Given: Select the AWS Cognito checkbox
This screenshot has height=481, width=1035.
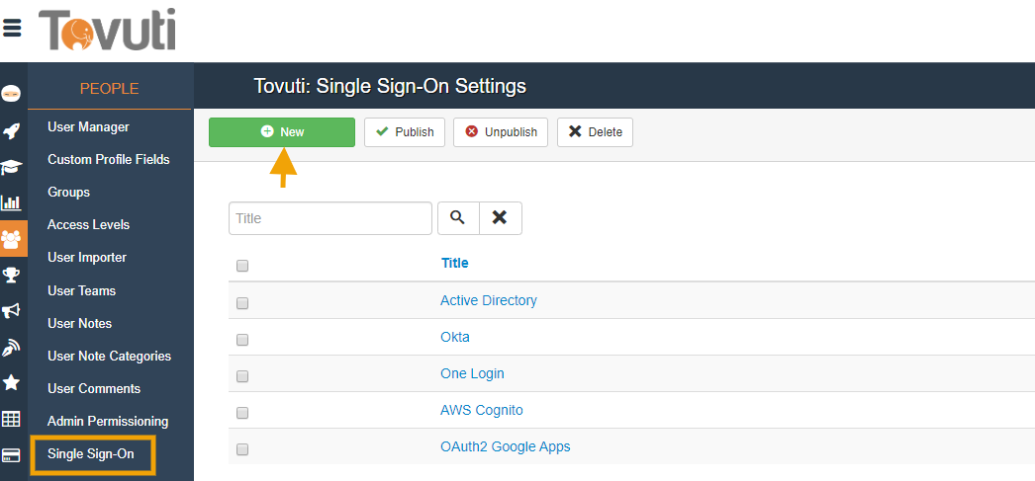Looking at the screenshot, I should pos(242,413).
